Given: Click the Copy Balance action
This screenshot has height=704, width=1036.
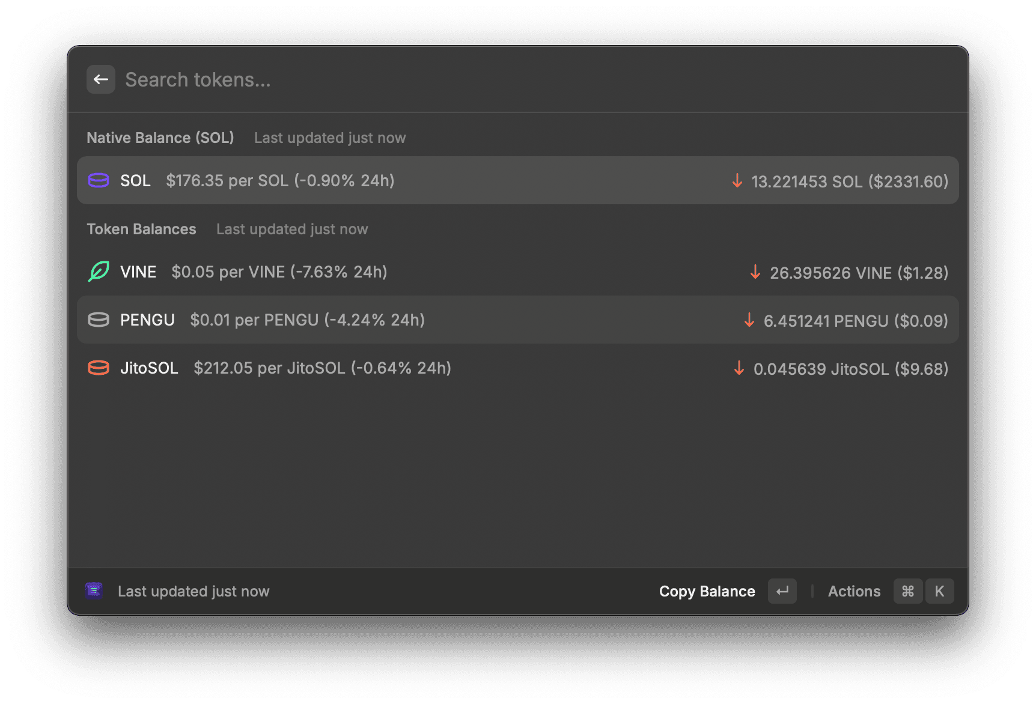Looking at the screenshot, I should [707, 592].
